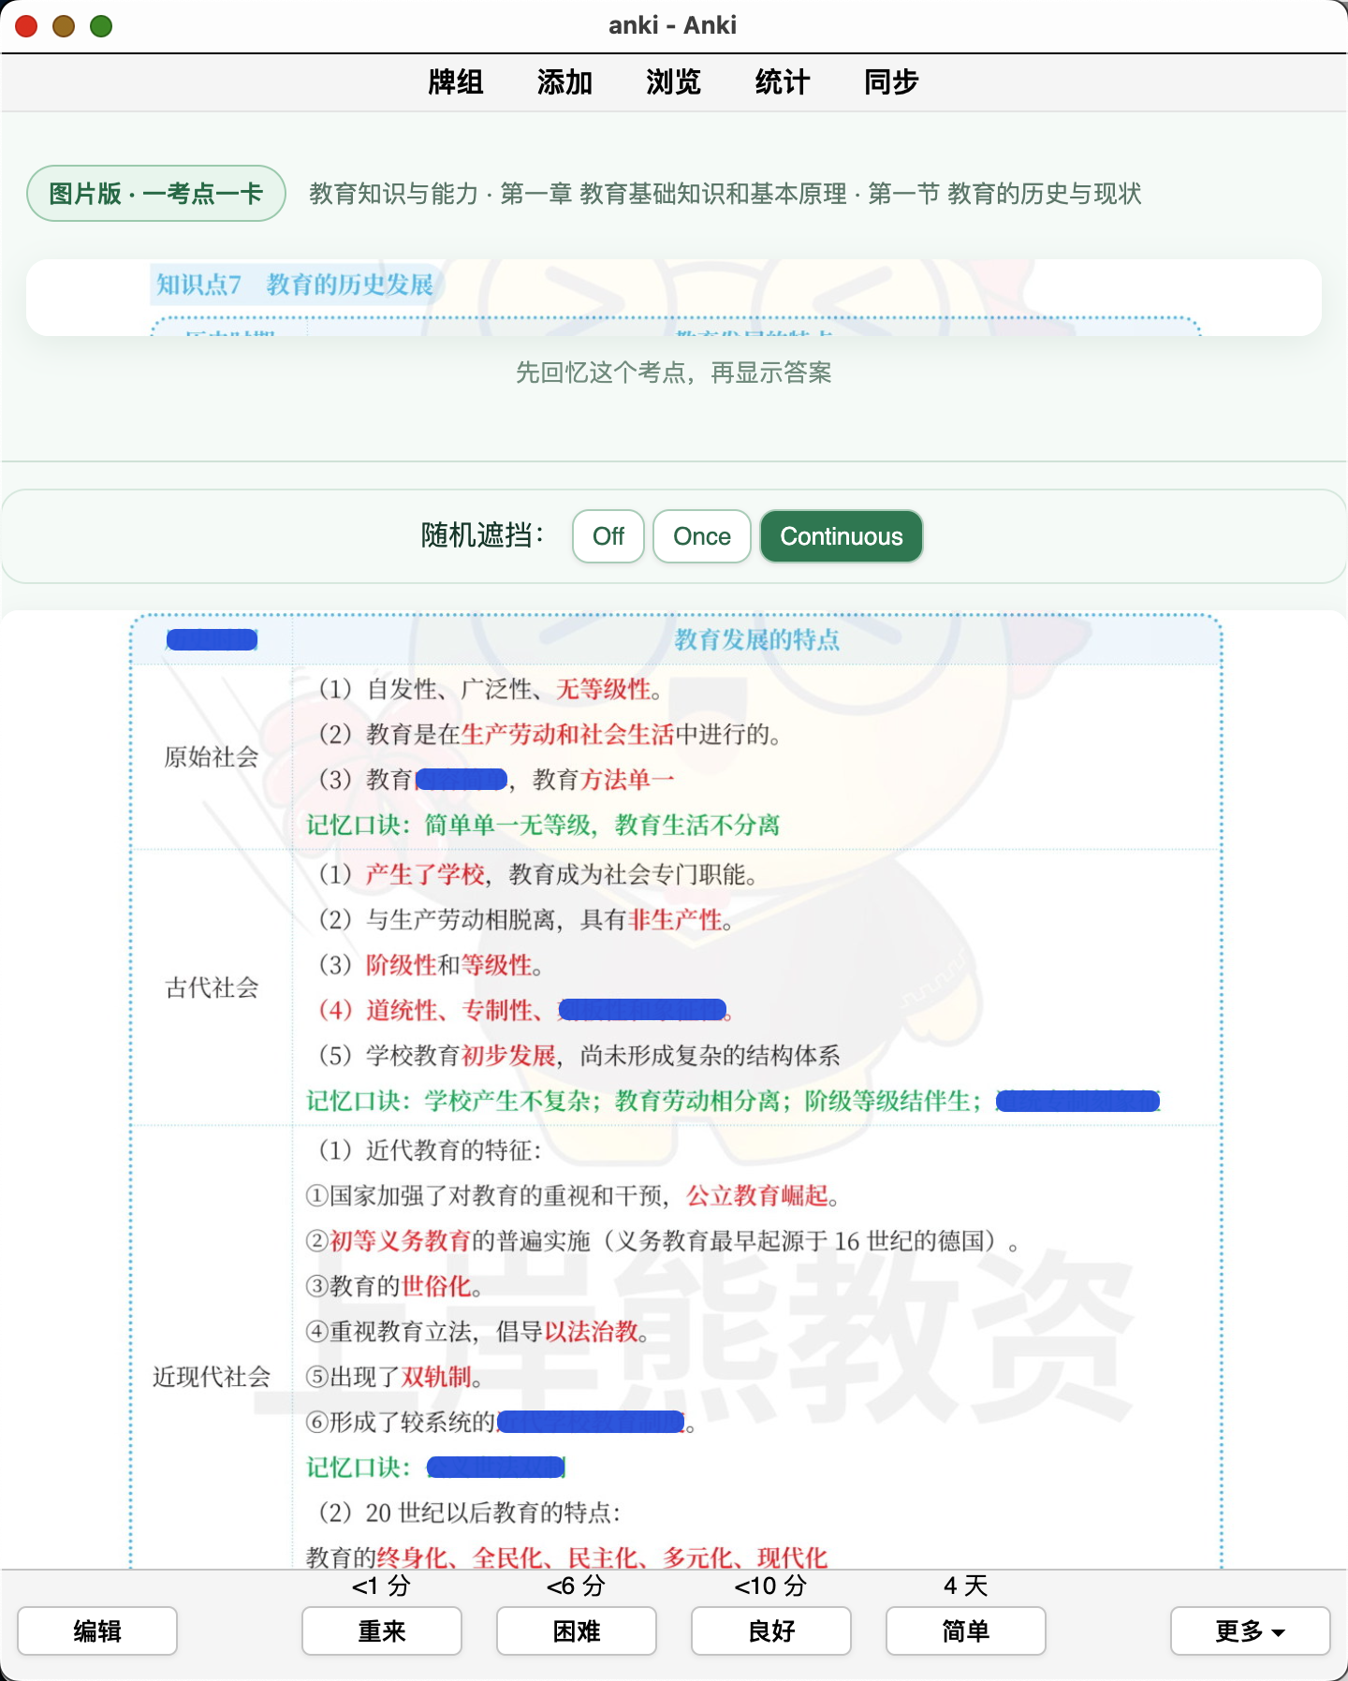This screenshot has width=1348, height=1681.
Task: Rate the card 良好
Action: [x=771, y=1631]
